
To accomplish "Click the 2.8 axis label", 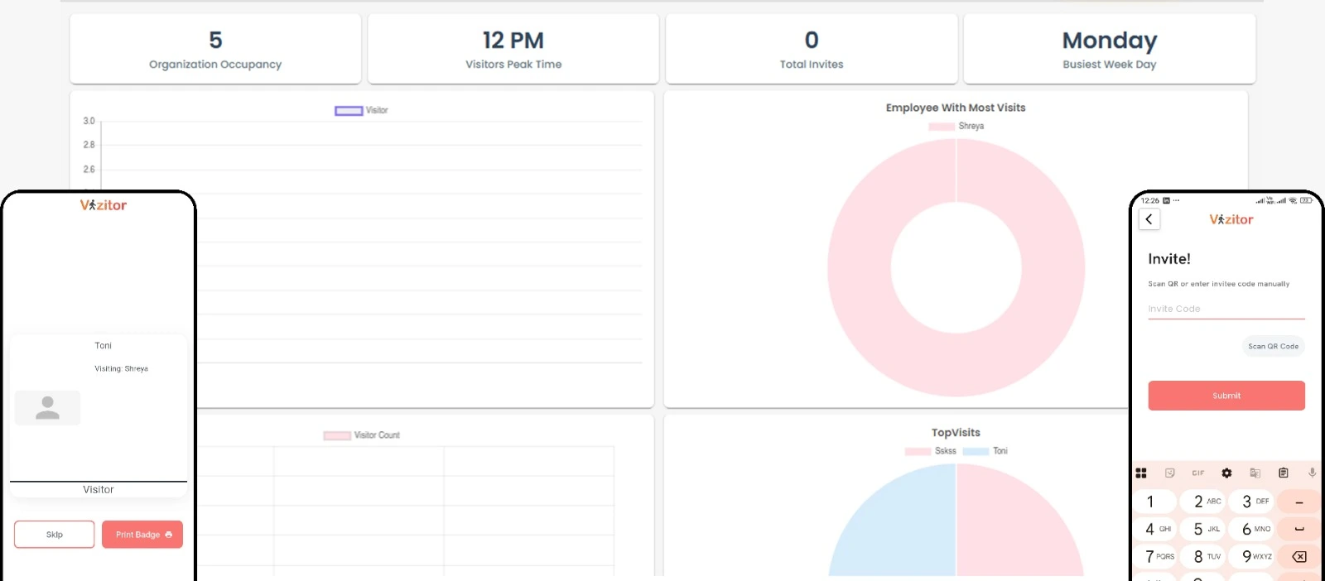I will 89,145.
